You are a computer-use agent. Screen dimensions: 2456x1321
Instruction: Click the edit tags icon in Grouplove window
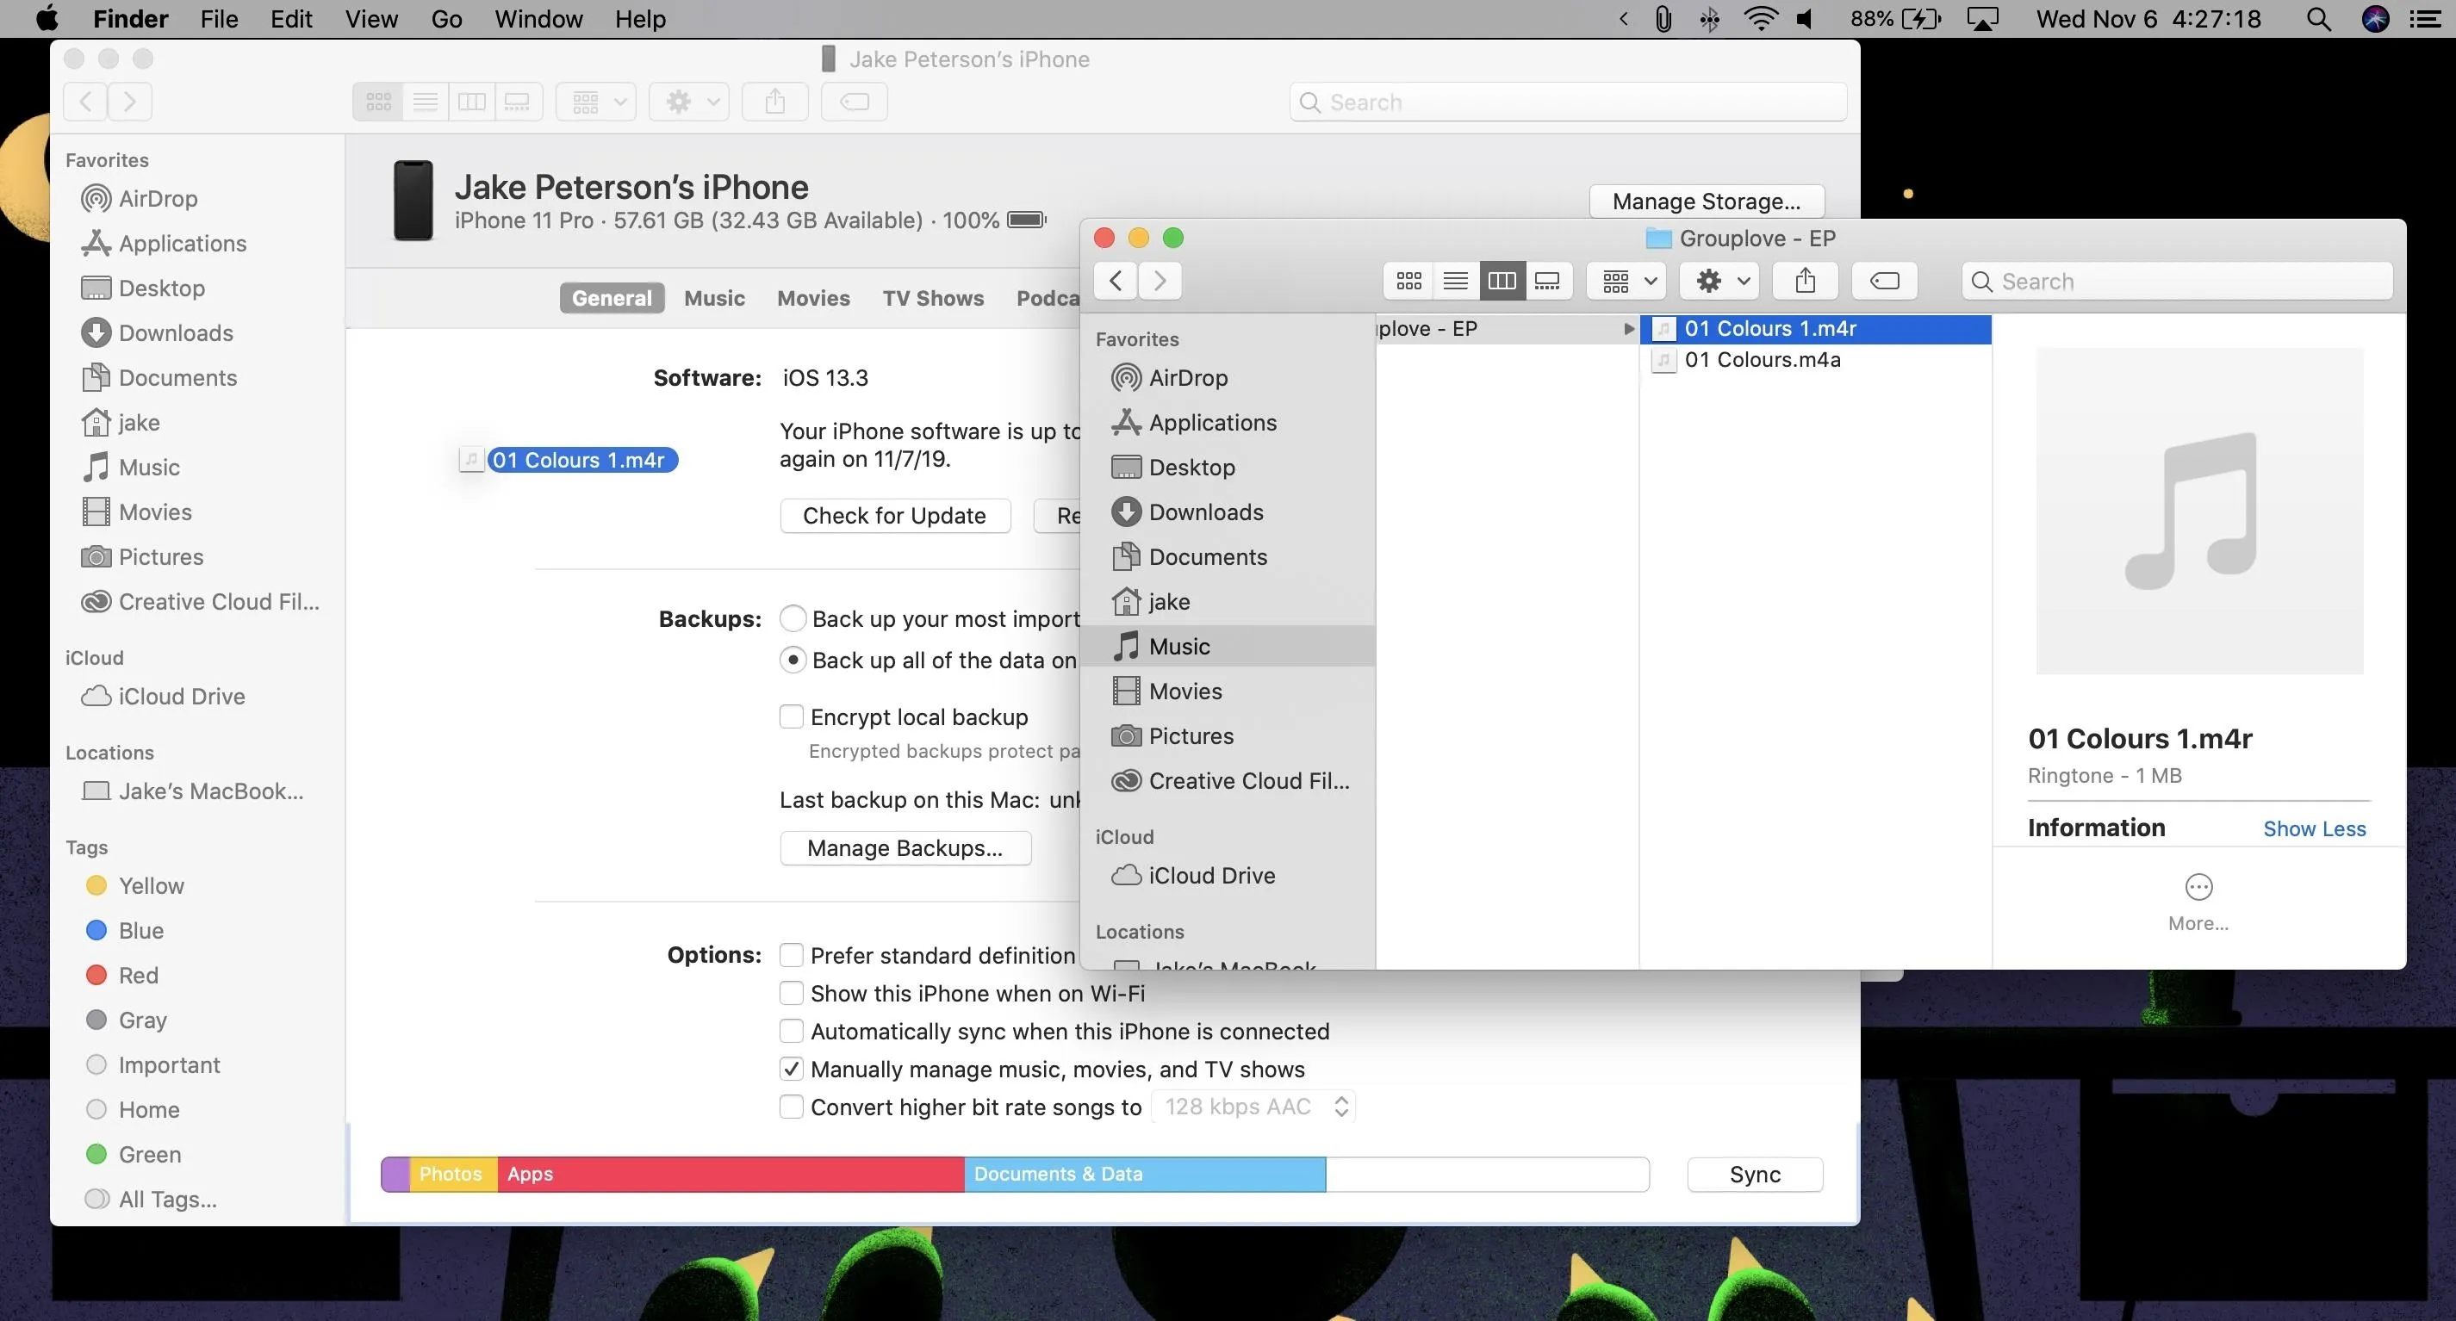(1885, 282)
